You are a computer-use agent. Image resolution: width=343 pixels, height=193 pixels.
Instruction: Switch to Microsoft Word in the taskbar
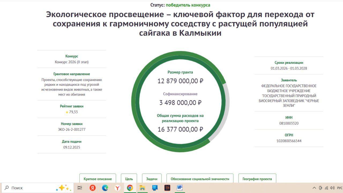(180, 188)
